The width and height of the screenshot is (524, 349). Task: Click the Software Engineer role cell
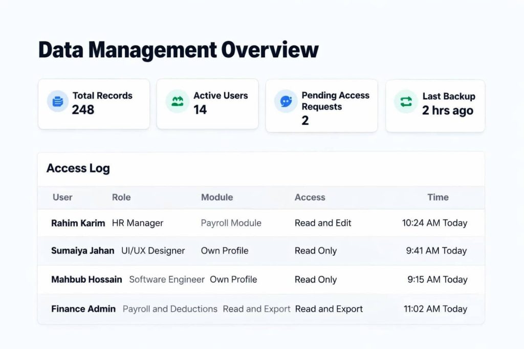click(x=167, y=280)
